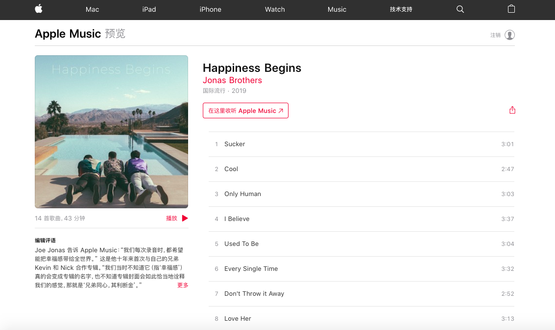555x330 pixels.
Task: Click the Apple logo in the menu bar
Action: tap(39, 9)
